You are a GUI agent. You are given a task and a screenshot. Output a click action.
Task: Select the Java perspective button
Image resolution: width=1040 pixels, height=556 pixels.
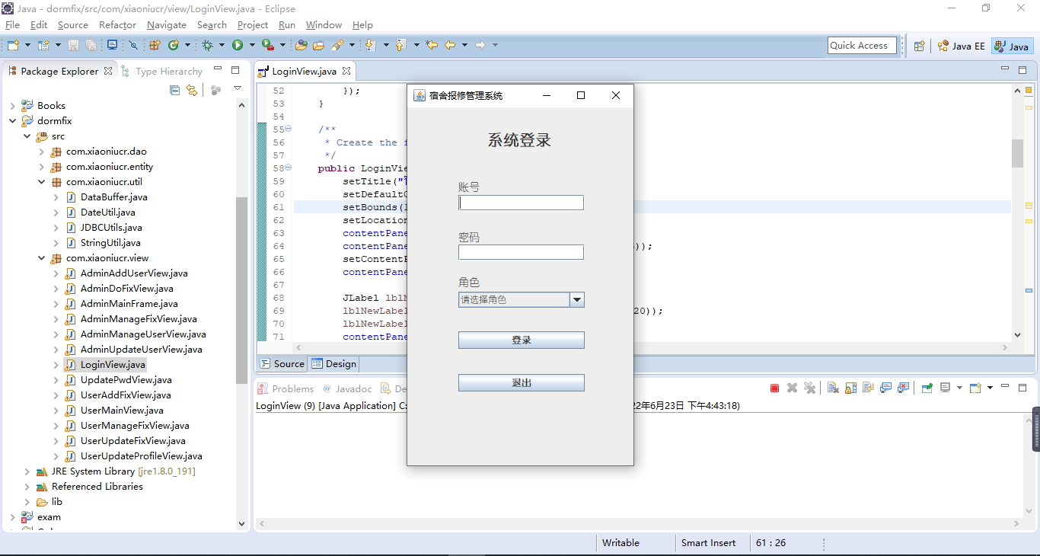click(1012, 46)
